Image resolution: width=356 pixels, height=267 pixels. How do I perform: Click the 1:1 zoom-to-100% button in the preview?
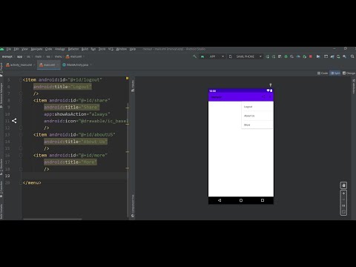343,205
